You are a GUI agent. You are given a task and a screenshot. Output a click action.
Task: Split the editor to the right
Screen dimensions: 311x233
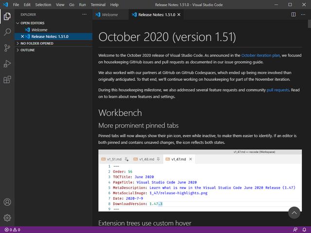pos(294,15)
